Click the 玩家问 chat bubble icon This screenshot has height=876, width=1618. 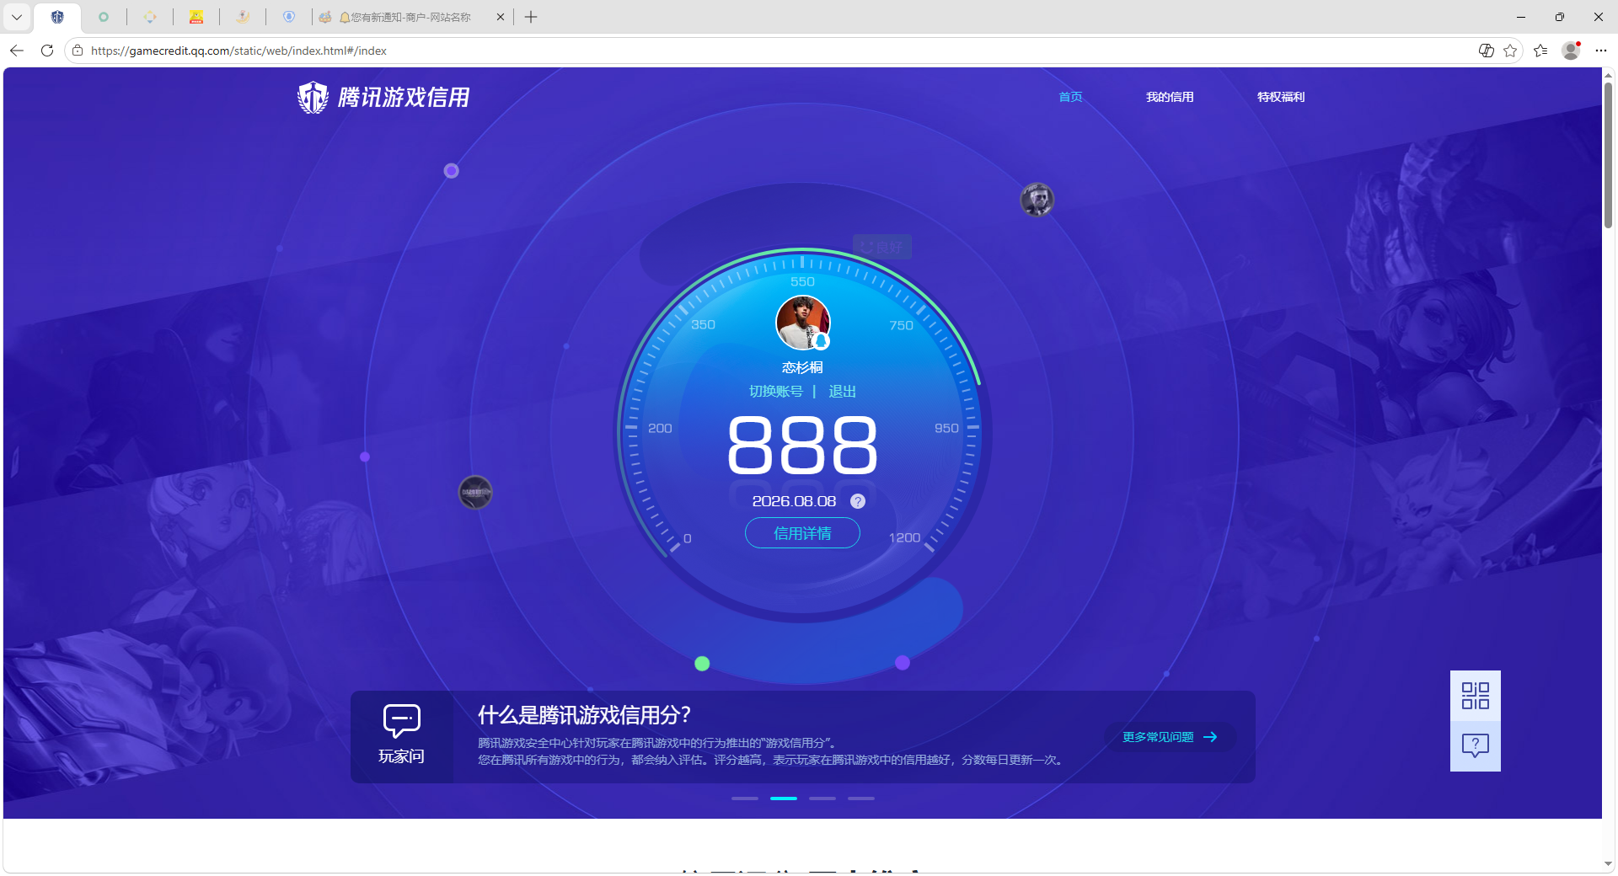tap(402, 721)
